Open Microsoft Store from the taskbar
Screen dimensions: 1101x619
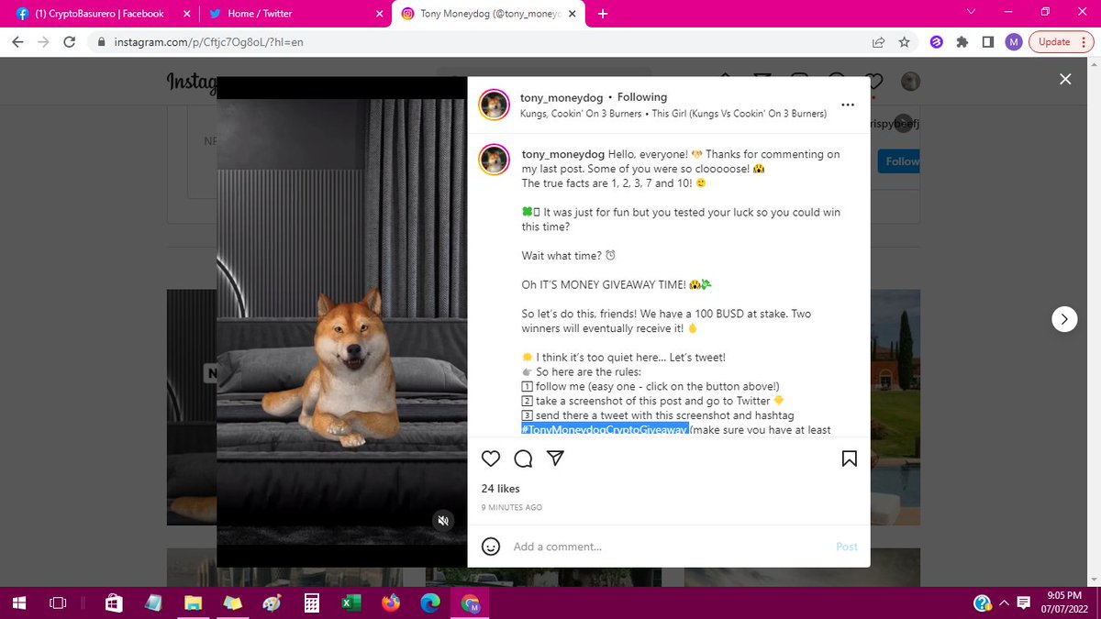(x=114, y=603)
